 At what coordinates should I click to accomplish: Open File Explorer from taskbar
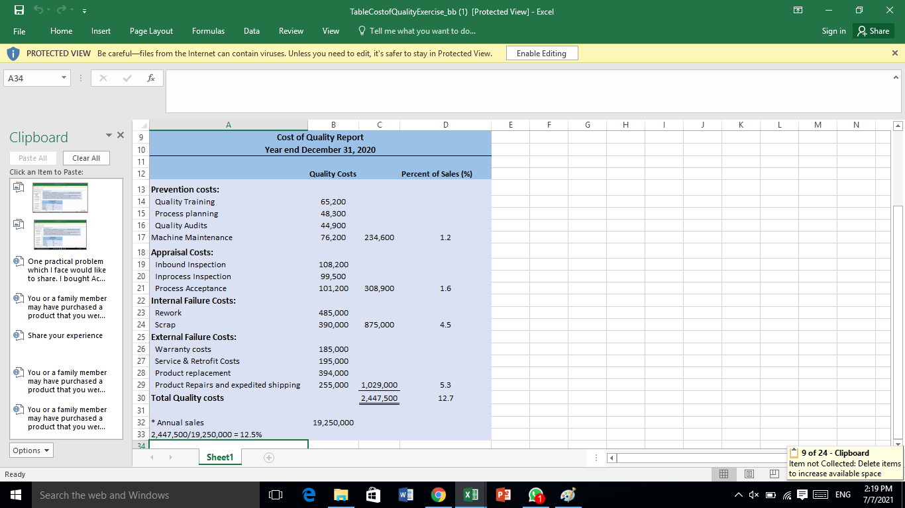coord(341,495)
